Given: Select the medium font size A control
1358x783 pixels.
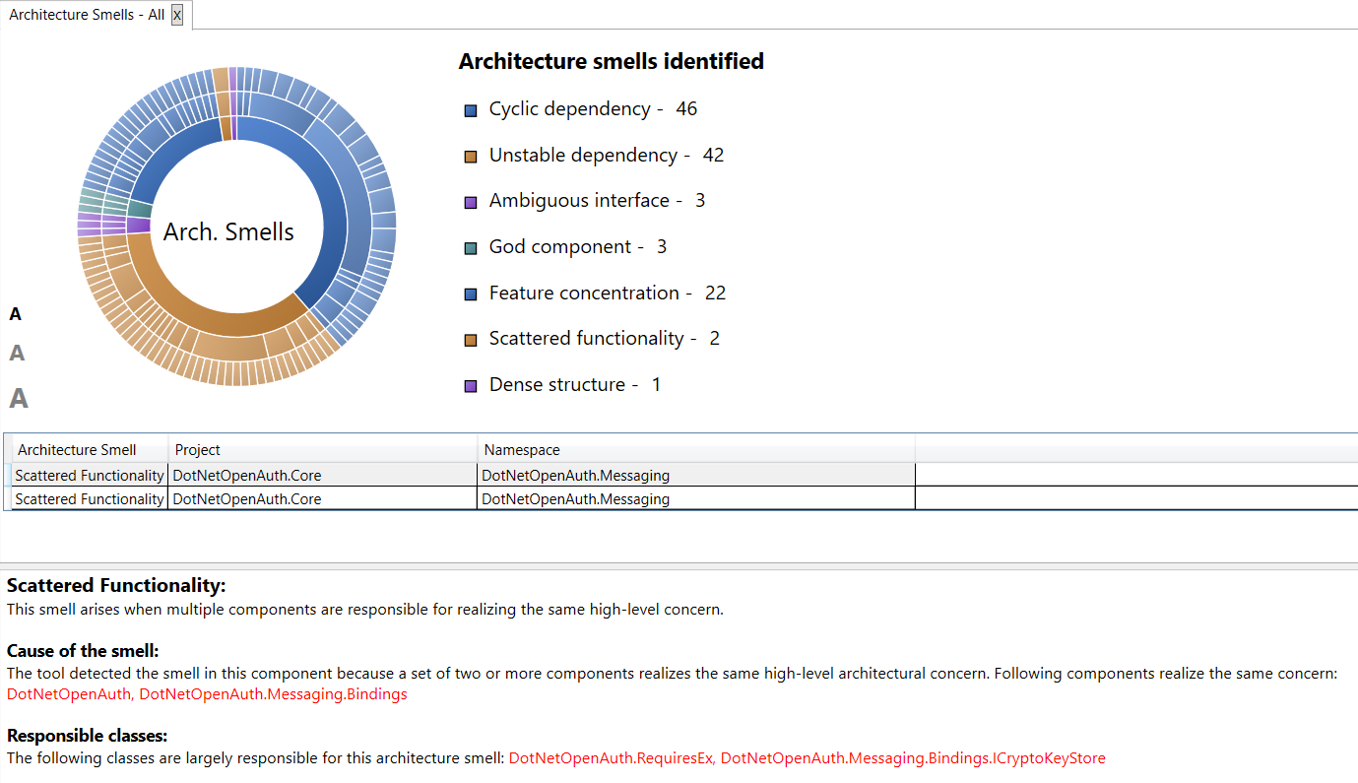Looking at the screenshot, I should (17, 352).
